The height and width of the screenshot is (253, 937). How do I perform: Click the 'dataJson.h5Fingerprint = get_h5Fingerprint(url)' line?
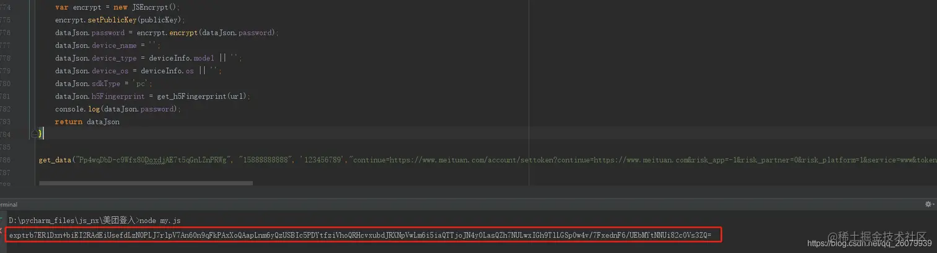pyautogui.click(x=152, y=96)
